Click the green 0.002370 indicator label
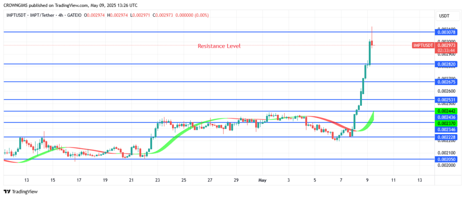Viewport: 465px width, 198px height. pos(446,124)
